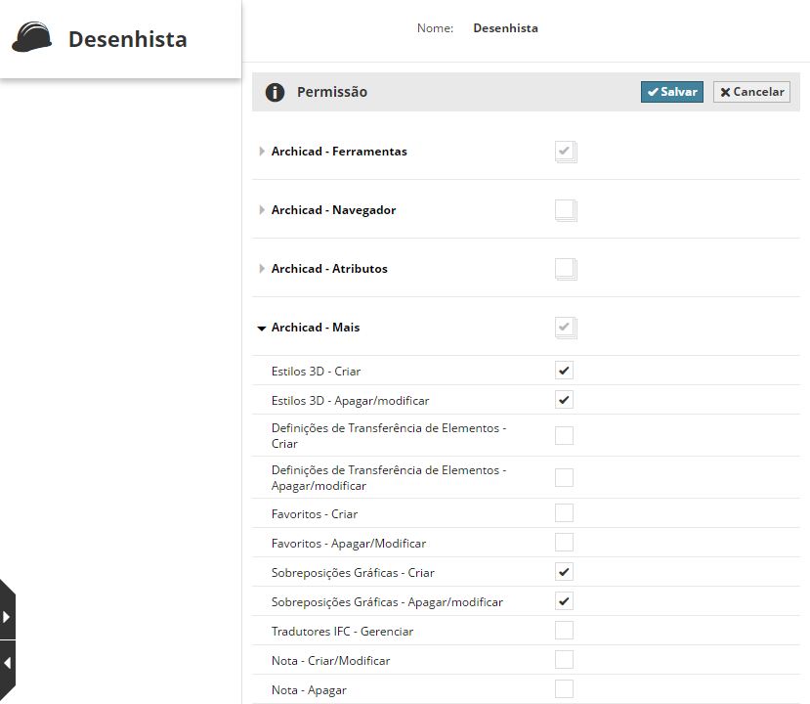Image resolution: width=810 pixels, height=704 pixels.
Task: Toggle the Archicad - Ferramentas group checkbox
Action: point(565,152)
